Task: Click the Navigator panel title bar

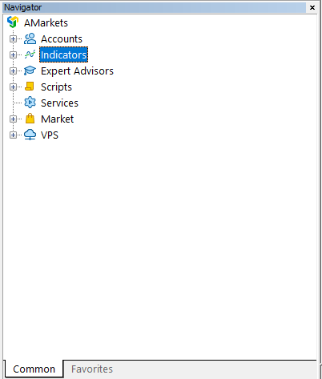Action: pyautogui.click(x=155, y=7)
